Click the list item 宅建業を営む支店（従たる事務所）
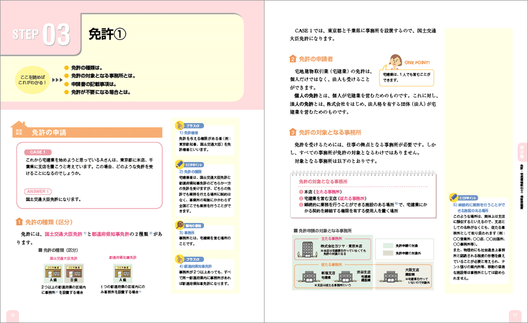The image size is (528, 323). (333, 198)
